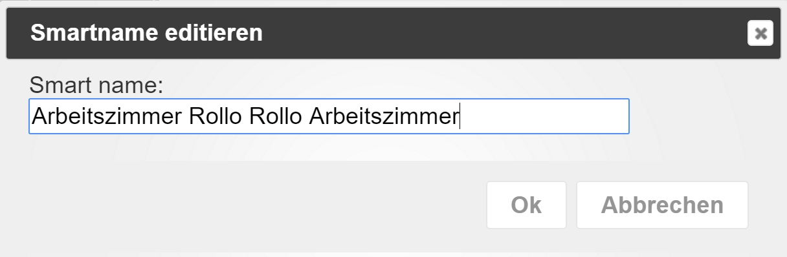Confirm the smart name with Ok
This screenshot has height=257, width=787.
point(526,205)
